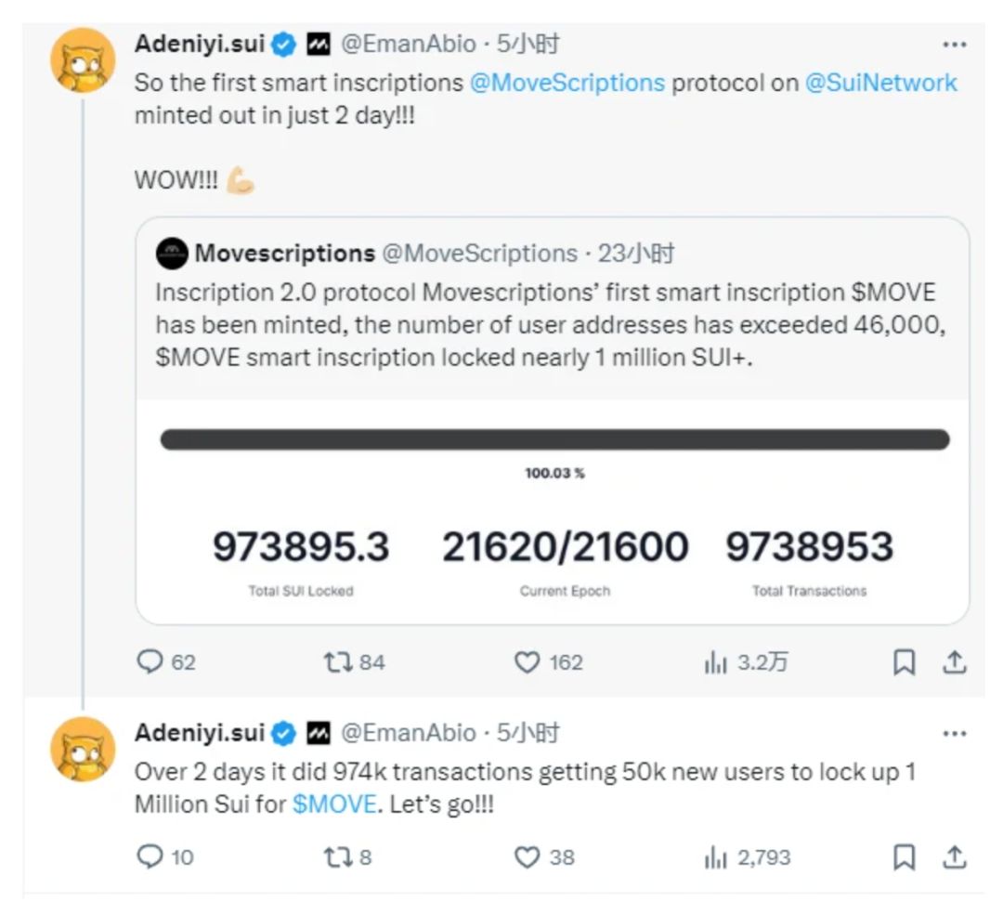Bookmark the first Adeniyi.sui tweet
The image size is (1003, 902).
click(904, 661)
